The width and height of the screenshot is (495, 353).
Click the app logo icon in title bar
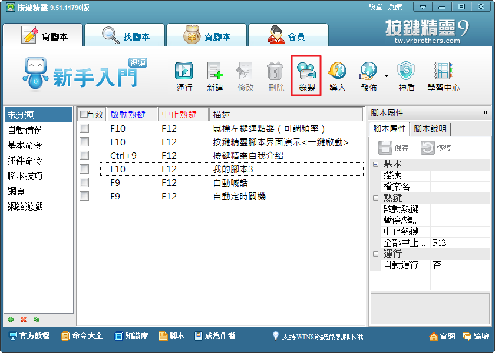[10, 7]
